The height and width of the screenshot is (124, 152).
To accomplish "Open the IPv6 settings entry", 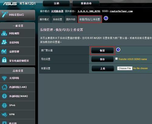I will click(18, 105).
